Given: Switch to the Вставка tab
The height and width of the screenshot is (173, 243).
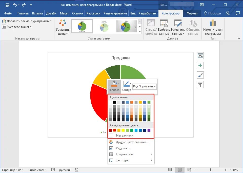Looking at the screenshot, I should click(37, 13).
